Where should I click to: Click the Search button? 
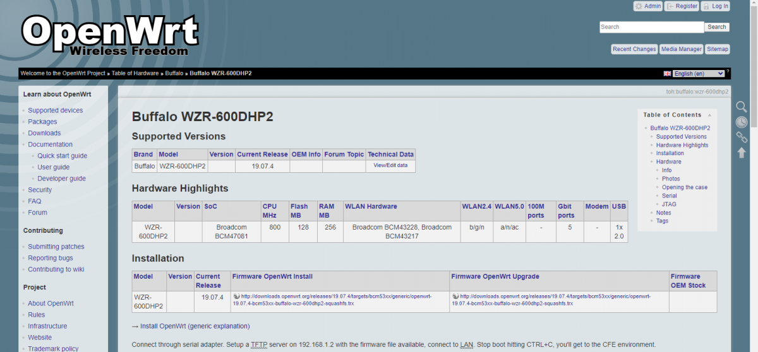pos(717,27)
